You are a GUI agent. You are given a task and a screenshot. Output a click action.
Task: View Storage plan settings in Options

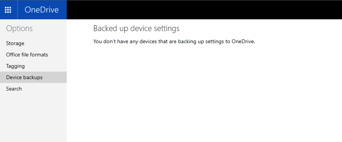coord(15,43)
